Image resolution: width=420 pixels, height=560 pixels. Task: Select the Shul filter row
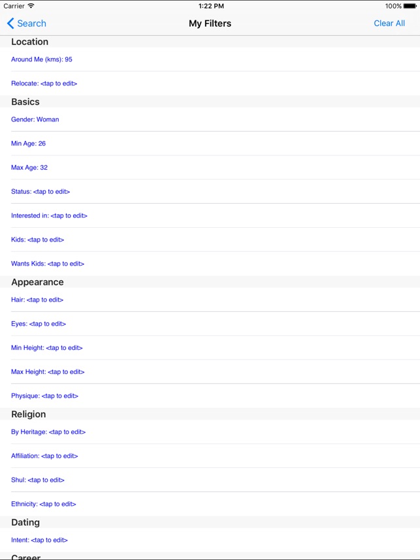[38, 480]
